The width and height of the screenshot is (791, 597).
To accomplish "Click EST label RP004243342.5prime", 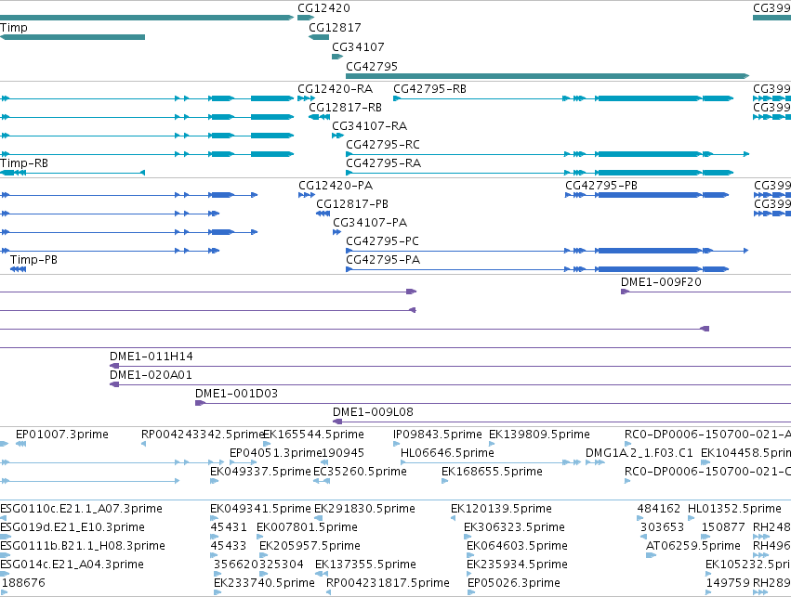I will 203,435.
